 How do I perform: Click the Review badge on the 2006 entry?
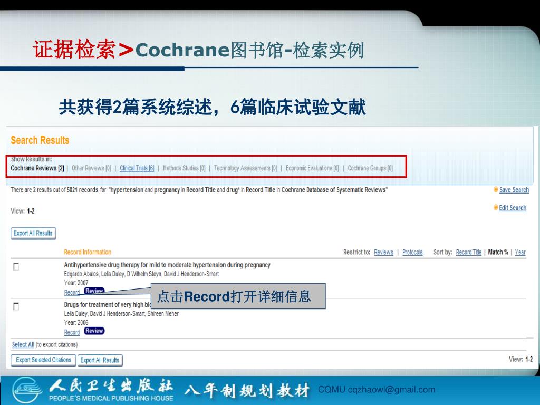94,331
